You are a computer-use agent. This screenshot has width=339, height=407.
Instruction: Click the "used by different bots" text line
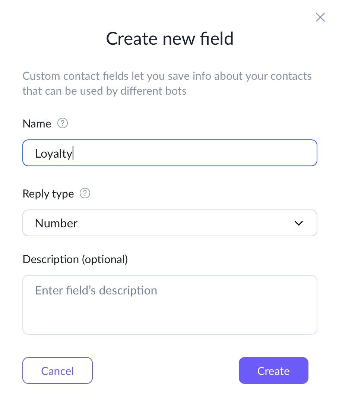104,91
